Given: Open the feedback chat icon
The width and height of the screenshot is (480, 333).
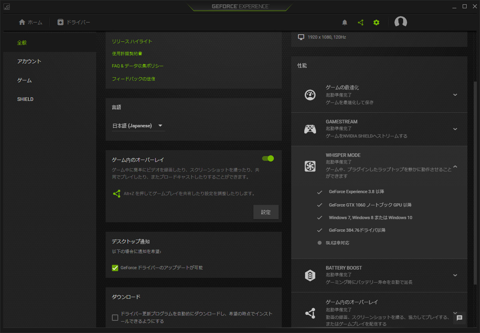Looking at the screenshot, I should [x=460, y=318].
